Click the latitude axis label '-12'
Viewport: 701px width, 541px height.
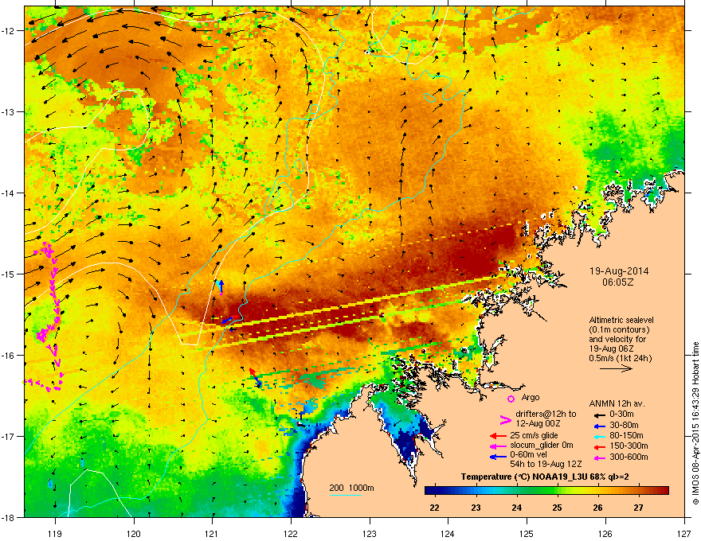pyautogui.click(x=9, y=30)
